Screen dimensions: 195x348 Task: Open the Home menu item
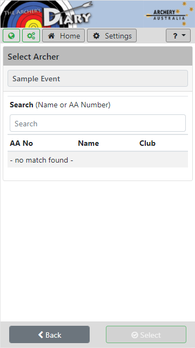click(x=63, y=36)
